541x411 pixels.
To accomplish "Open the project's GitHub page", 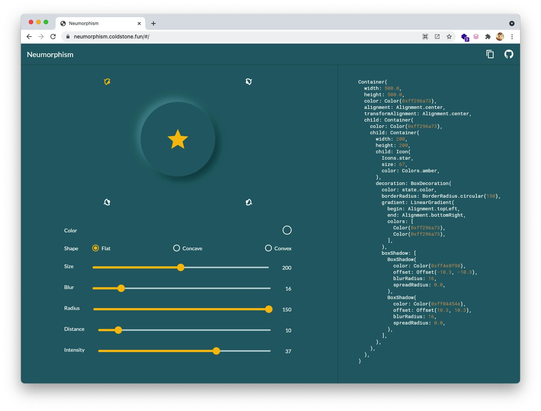I will [509, 54].
